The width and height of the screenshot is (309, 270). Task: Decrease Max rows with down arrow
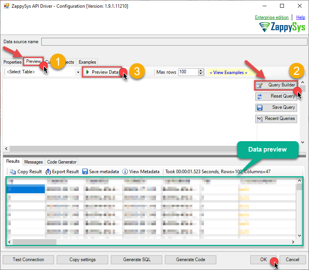point(201,74)
